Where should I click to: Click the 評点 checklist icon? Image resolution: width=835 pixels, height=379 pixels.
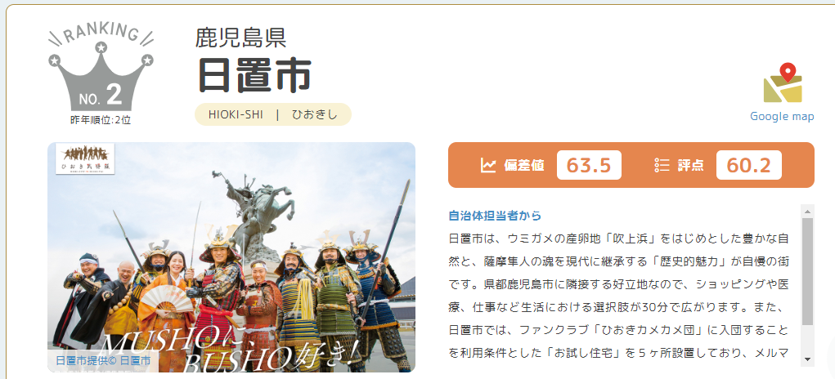click(x=662, y=165)
